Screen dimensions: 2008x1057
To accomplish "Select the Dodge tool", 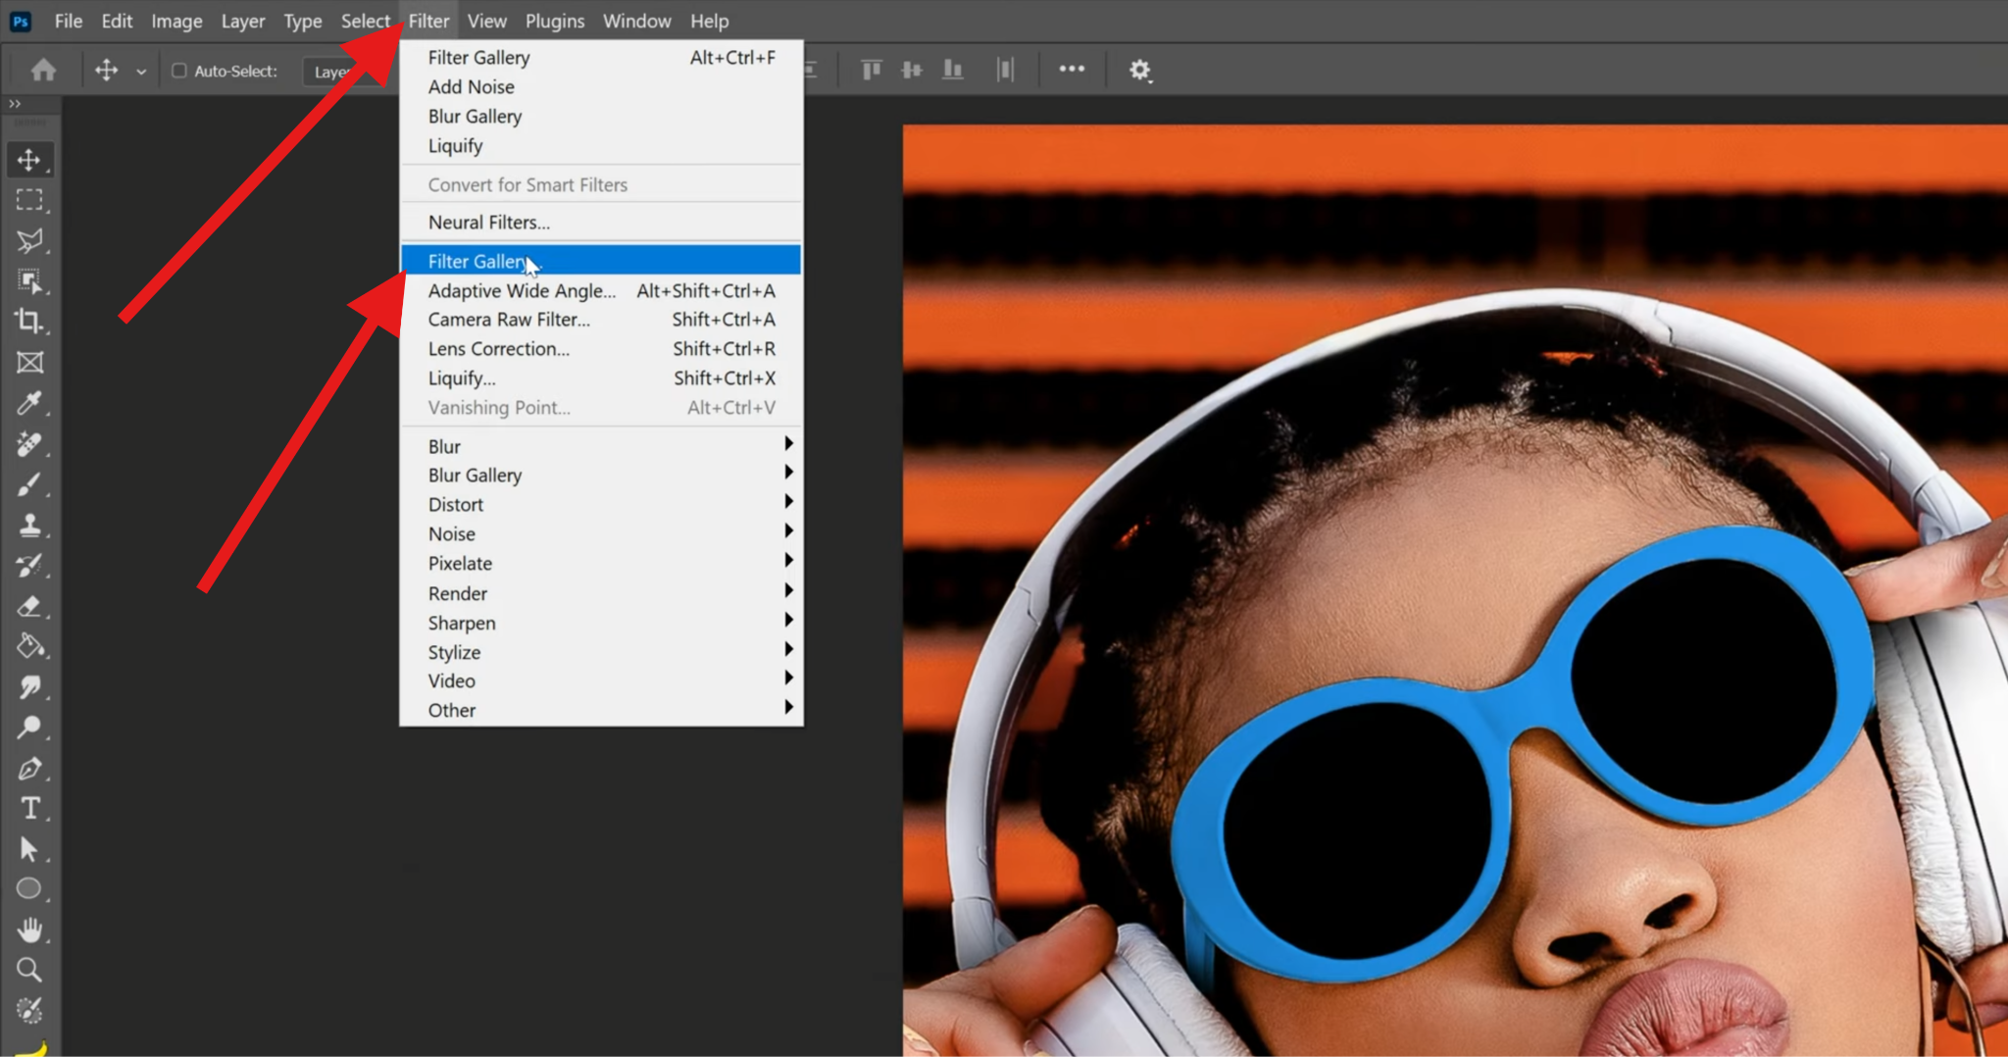I will click(x=29, y=728).
